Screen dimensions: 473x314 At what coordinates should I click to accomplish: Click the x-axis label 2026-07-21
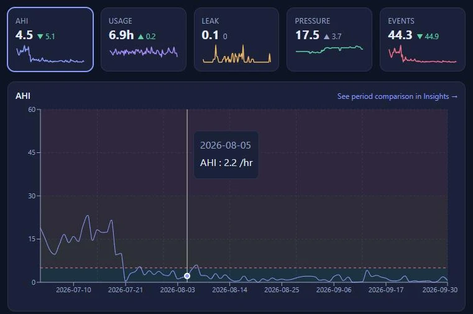(x=125, y=290)
